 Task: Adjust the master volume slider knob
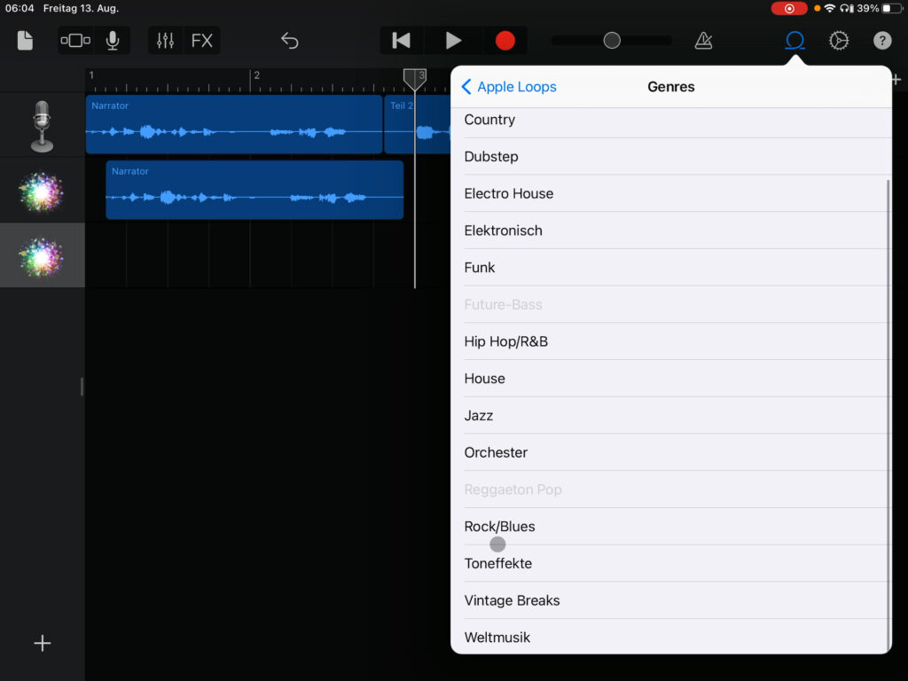(612, 41)
